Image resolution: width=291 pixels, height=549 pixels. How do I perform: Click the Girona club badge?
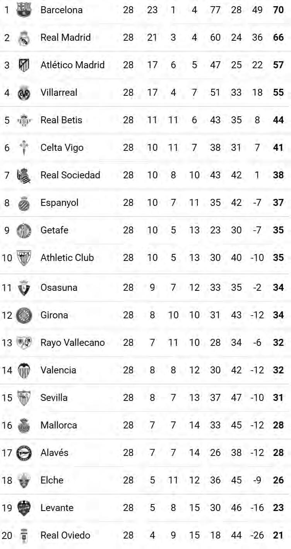(24, 315)
